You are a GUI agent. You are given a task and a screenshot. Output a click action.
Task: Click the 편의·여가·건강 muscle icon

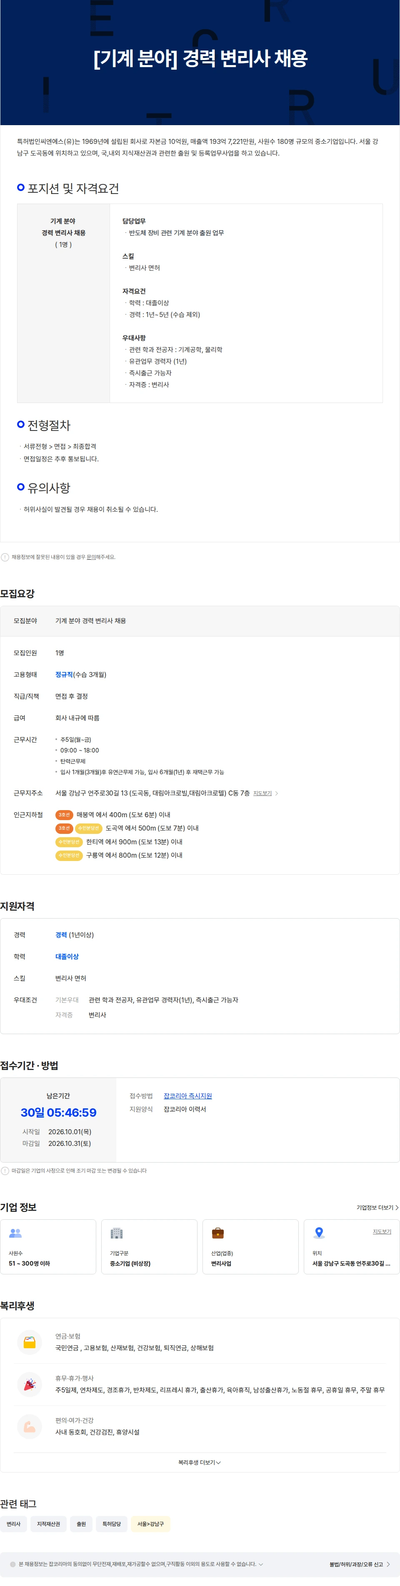(x=30, y=1427)
